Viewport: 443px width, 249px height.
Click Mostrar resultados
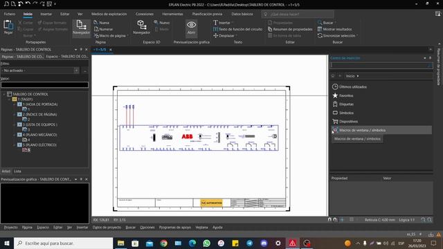click(x=334, y=29)
